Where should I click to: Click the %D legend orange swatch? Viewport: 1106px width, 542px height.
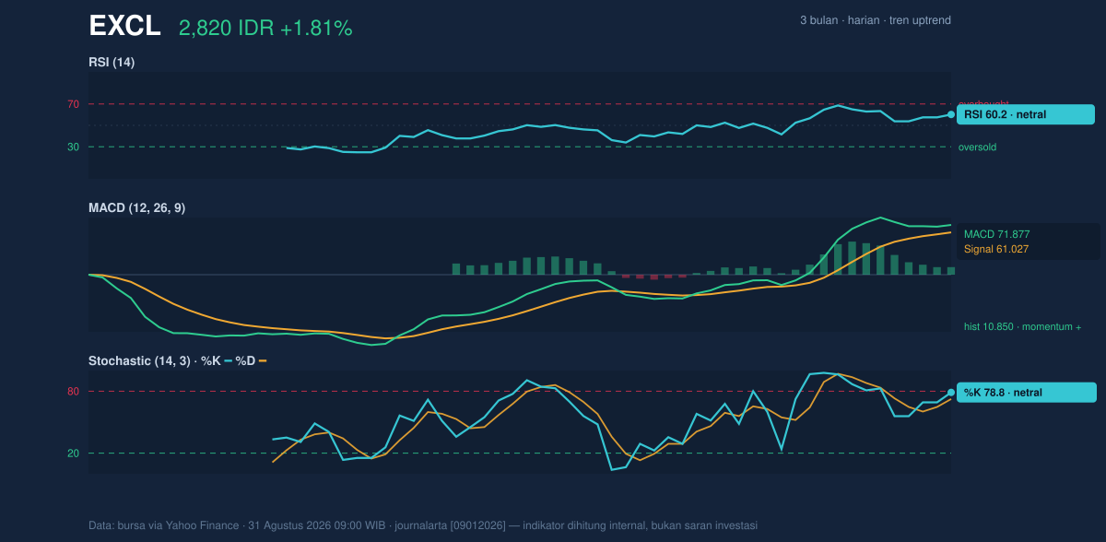(x=263, y=360)
